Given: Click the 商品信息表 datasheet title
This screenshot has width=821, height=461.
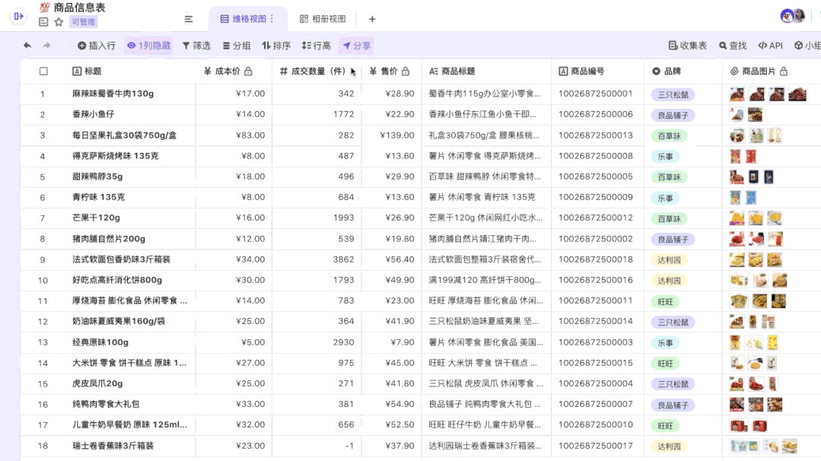Looking at the screenshot, I should point(80,8).
